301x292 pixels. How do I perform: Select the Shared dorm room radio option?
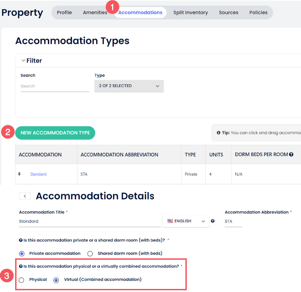tap(90, 254)
